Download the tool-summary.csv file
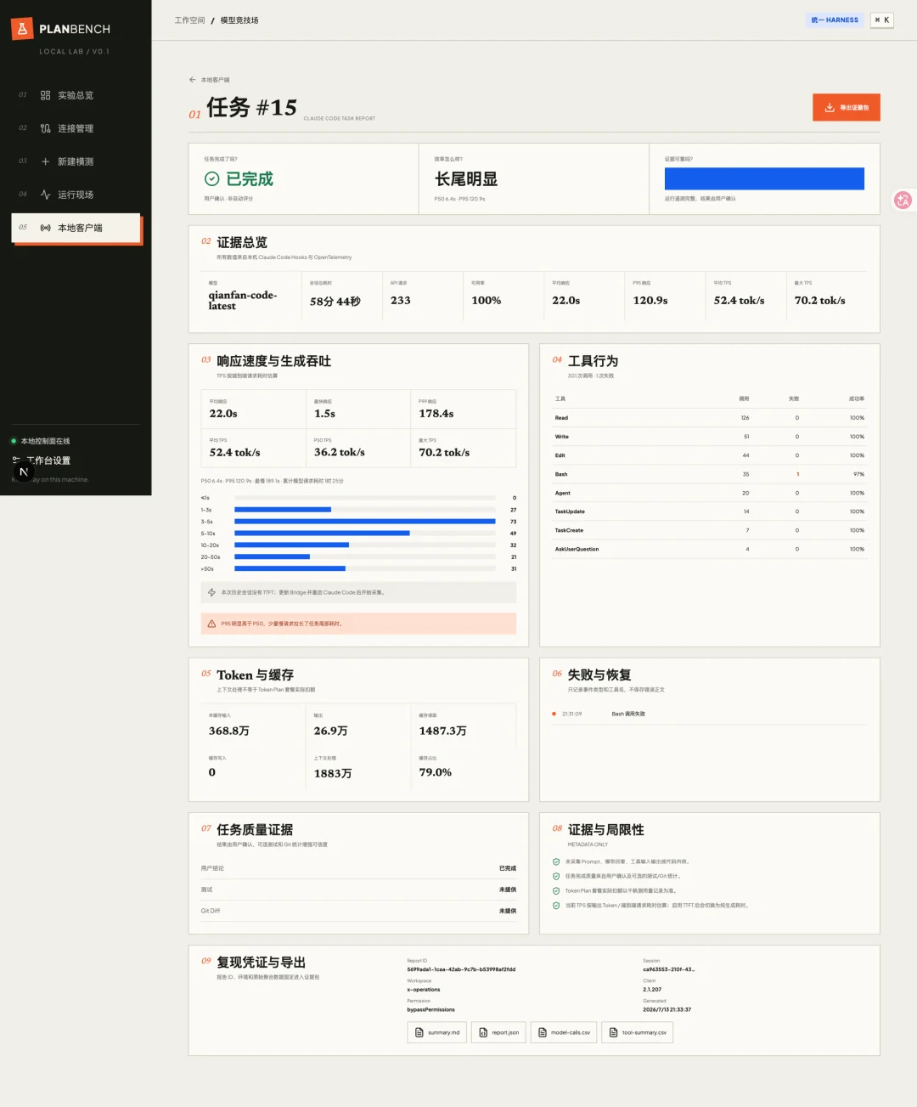 pyautogui.click(x=638, y=1032)
